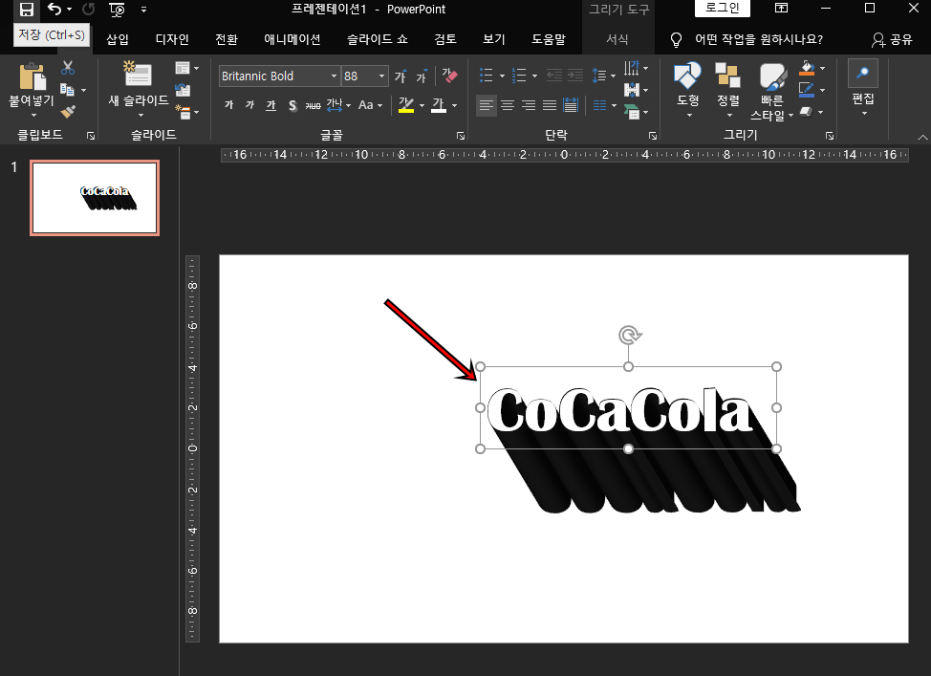Click the Shape Outline pen icon
The height and width of the screenshot is (676, 931).
coord(807,90)
